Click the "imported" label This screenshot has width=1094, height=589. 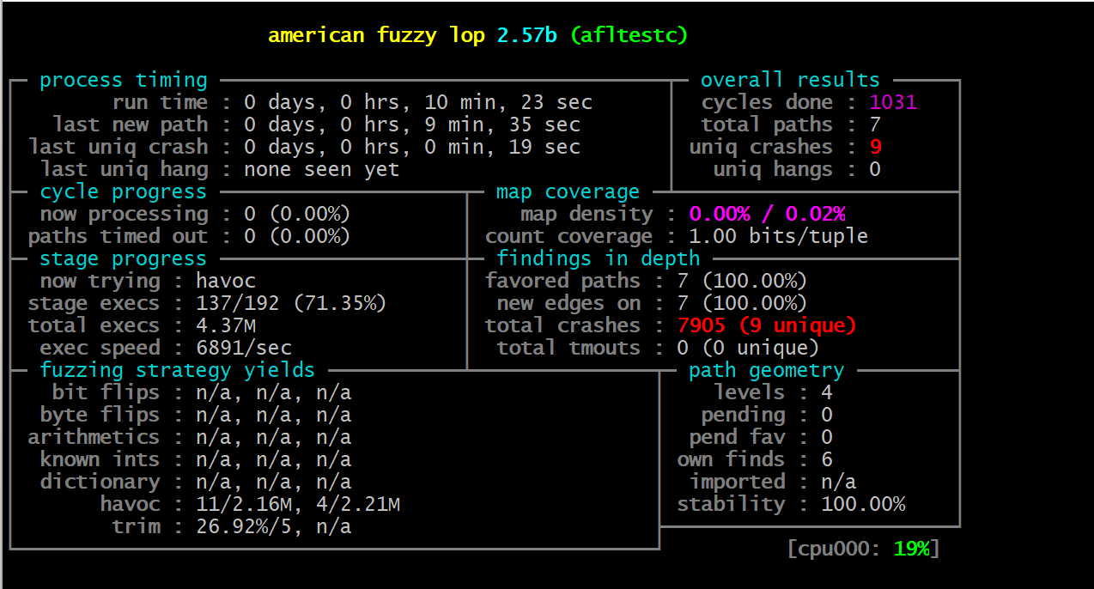point(738,483)
